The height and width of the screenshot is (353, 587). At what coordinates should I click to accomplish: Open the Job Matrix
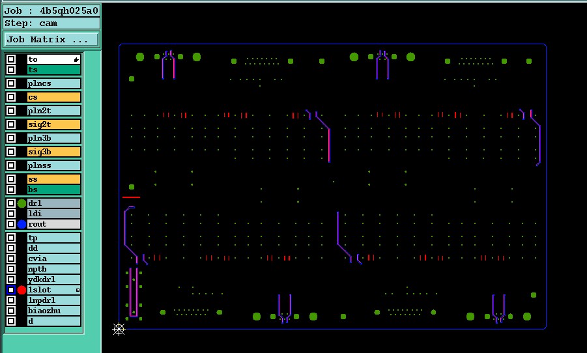pyautogui.click(x=51, y=39)
